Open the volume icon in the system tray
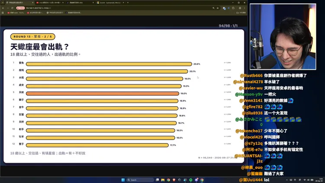325x183 pixels. point(308,180)
